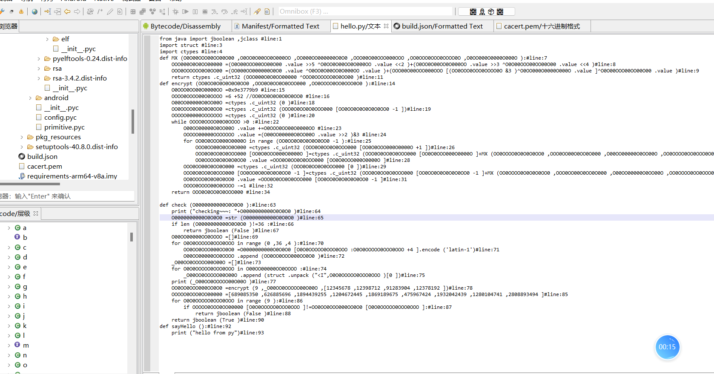This screenshot has height=374, width=714.
Task: Select cacert.pem in project tree
Action: click(x=40, y=167)
